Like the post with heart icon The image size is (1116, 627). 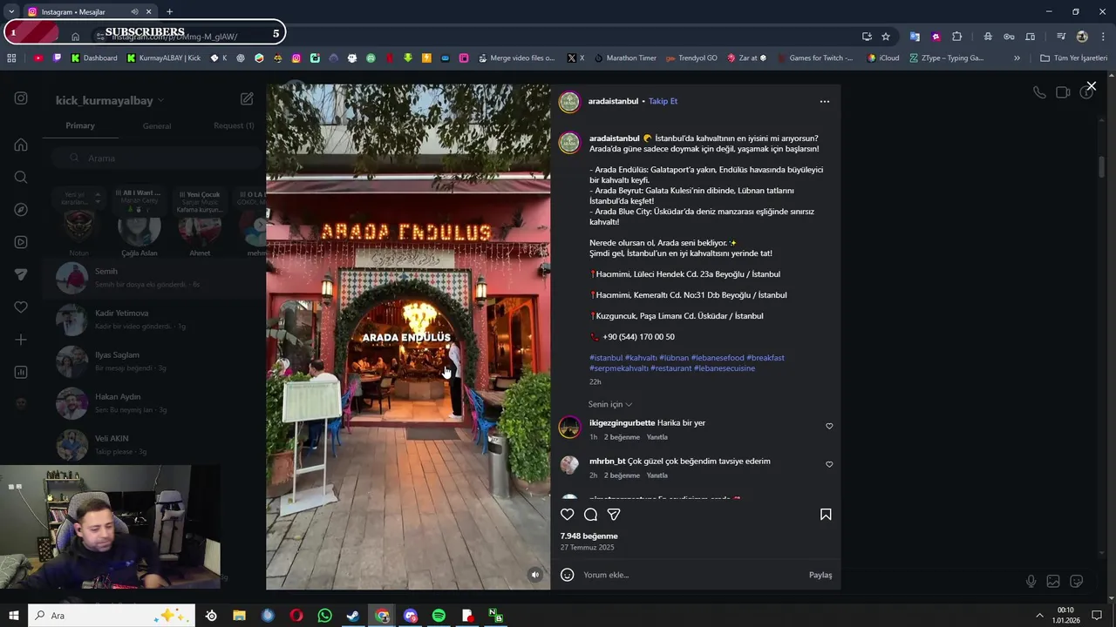point(568,515)
